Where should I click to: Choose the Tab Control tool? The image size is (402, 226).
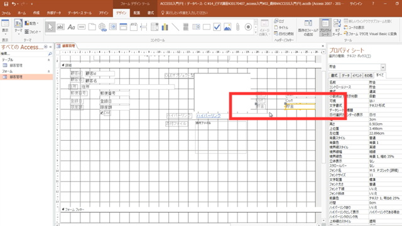coord(92,27)
